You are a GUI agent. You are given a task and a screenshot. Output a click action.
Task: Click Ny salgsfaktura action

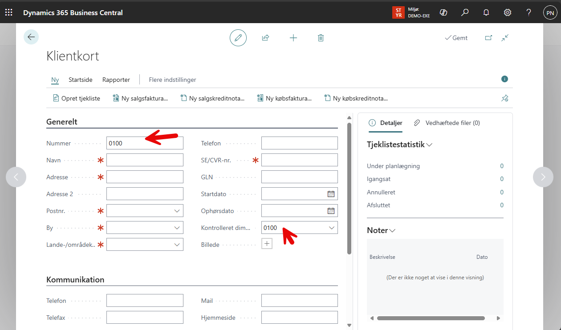(x=140, y=98)
